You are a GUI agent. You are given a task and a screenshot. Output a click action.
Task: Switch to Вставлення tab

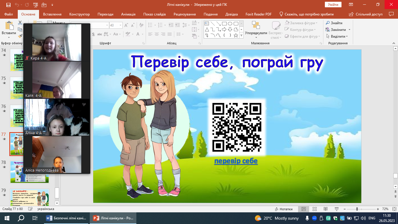click(x=52, y=14)
